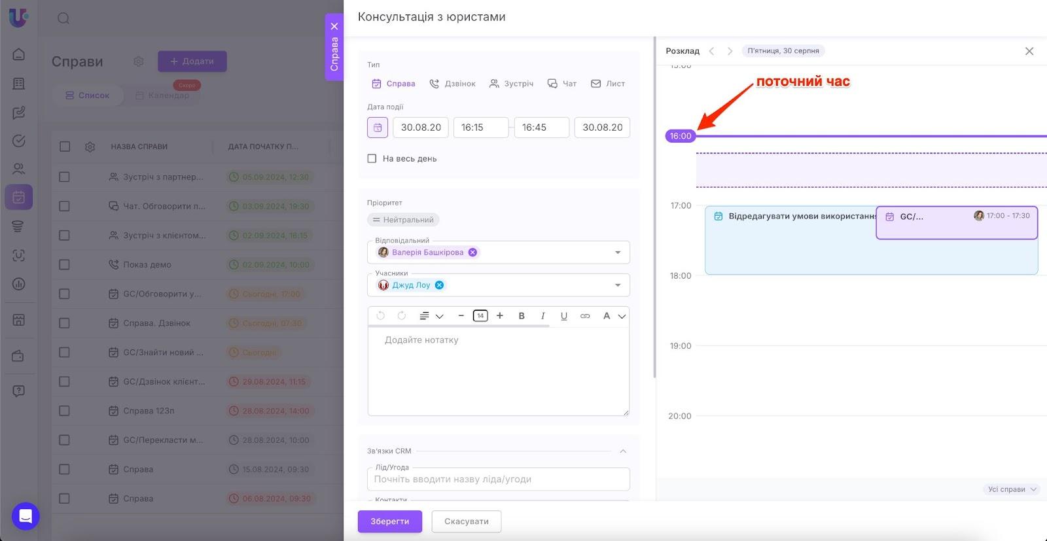Open the П'ятниця, 30 серпня date chip
Screen dimensions: 1047x541
pyautogui.click(x=783, y=51)
